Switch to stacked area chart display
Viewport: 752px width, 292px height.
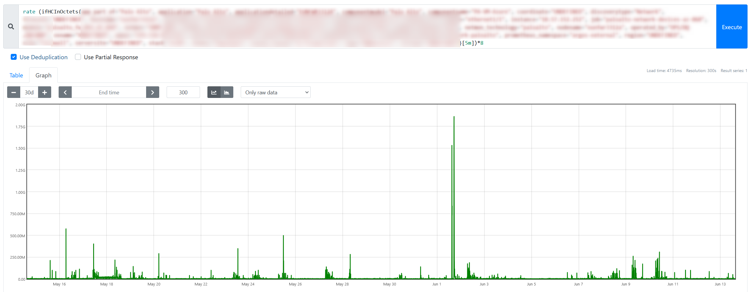click(227, 92)
